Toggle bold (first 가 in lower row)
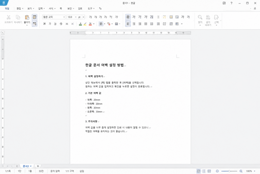260x174 pixels. click(x=44, y=24)
